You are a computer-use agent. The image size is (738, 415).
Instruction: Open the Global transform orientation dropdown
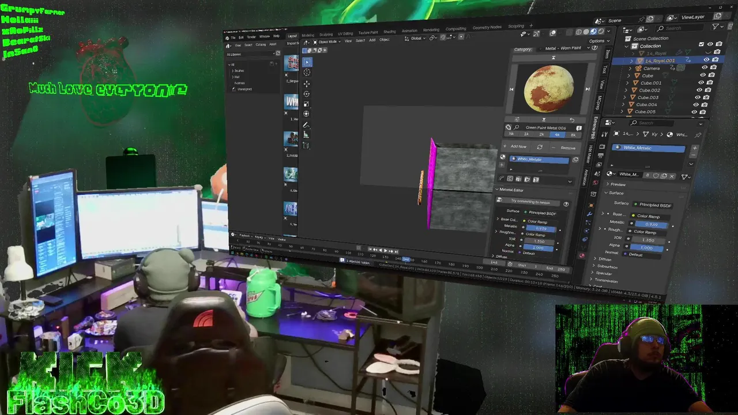[415, 38]
